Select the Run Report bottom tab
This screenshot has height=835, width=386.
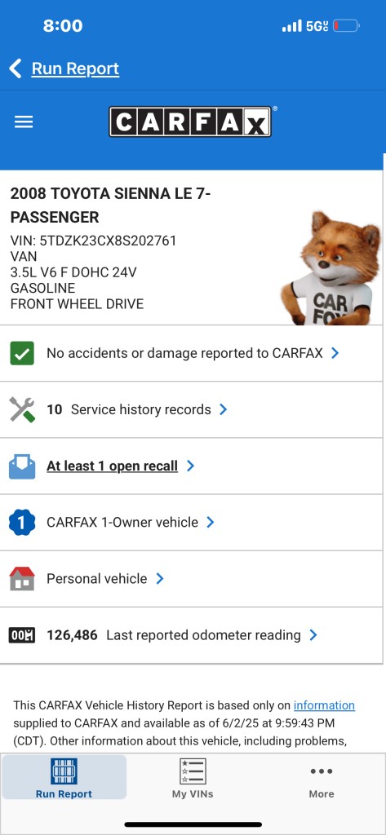(64, 777)
